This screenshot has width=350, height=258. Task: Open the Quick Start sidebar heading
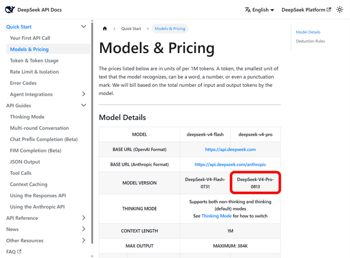(x=19, y=27)
